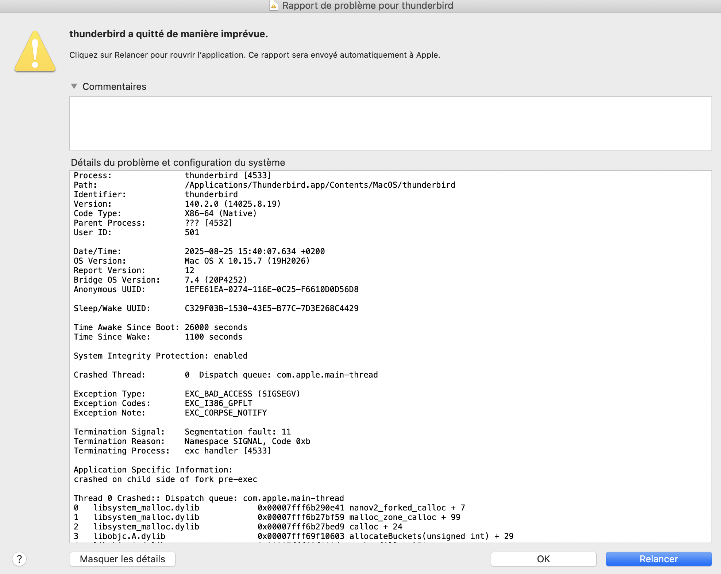Click the Commentaires section label
Viewport: 721px width, 574px height.
[114, 87]
